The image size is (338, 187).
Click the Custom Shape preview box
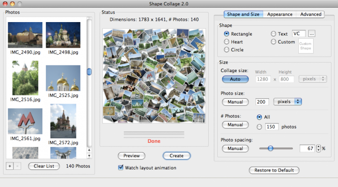306,46
